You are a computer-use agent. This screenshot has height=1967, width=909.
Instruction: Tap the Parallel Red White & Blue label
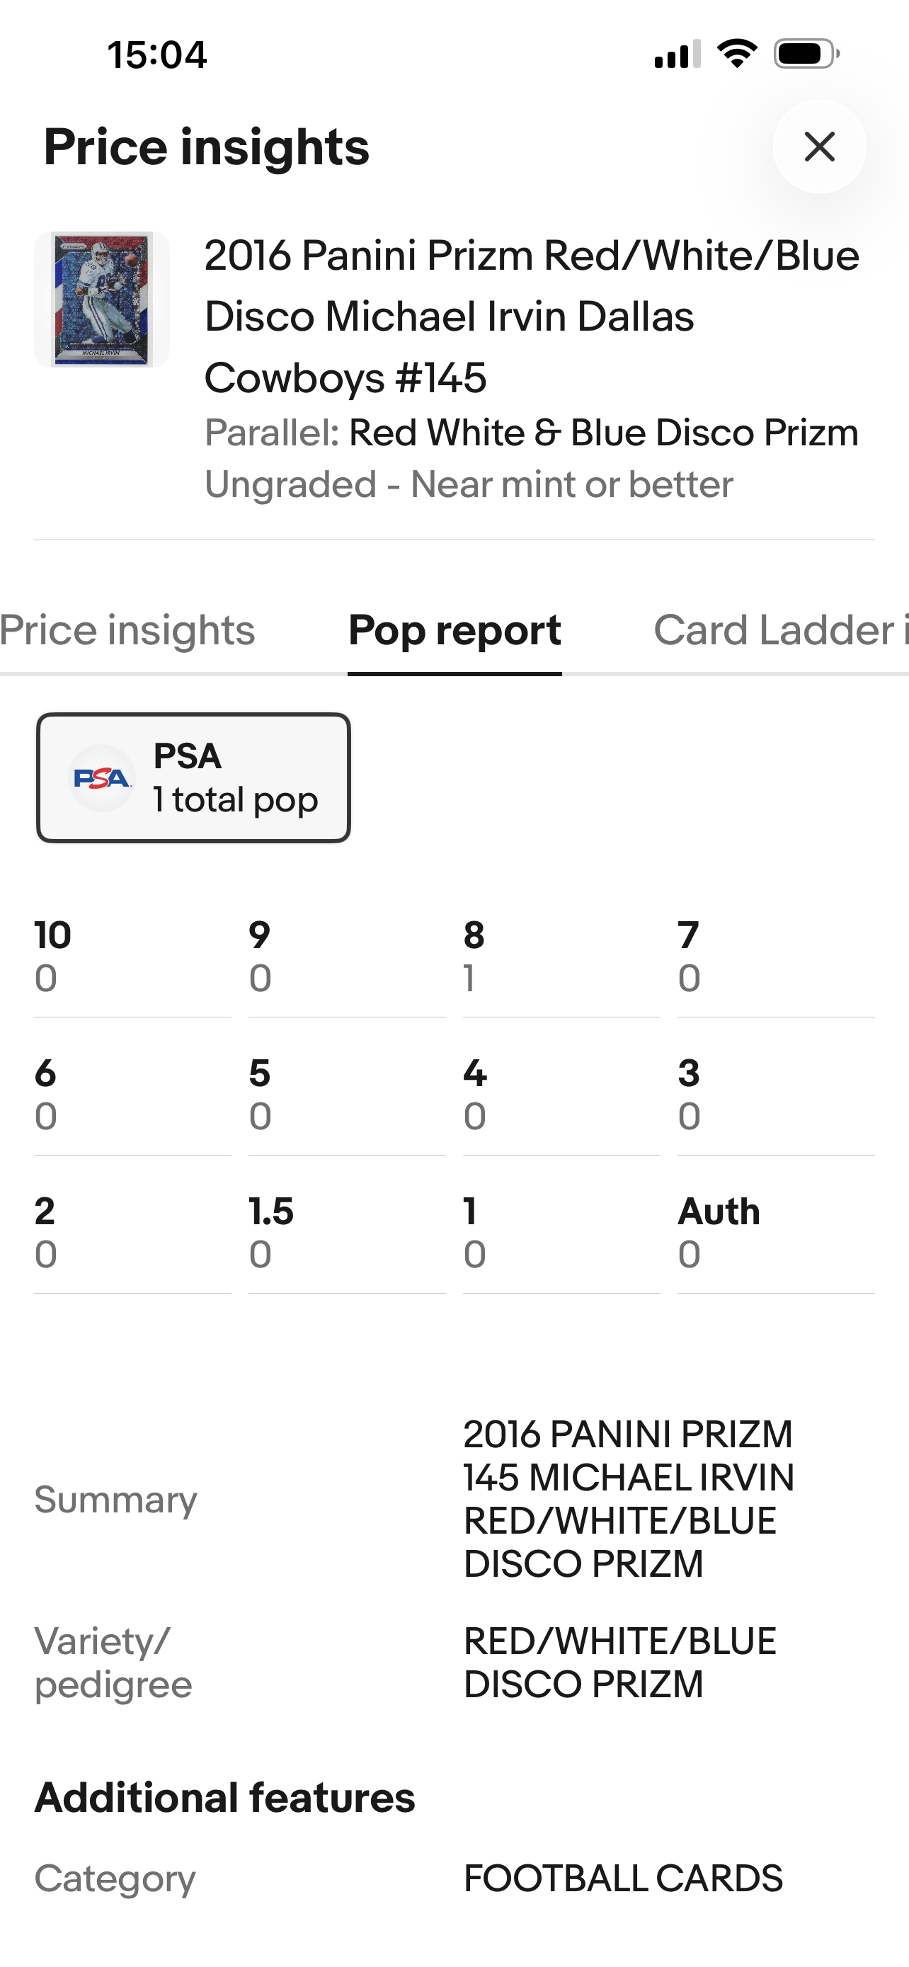[x=532, y=433]
